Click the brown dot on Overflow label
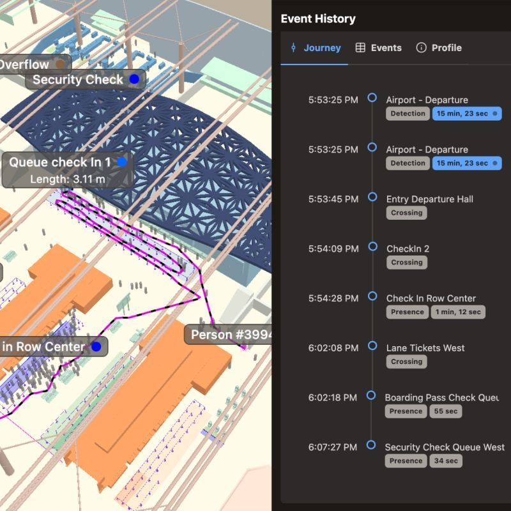This screenshot has width=511, height=511. pyautogui.click(x=60, y=64)
